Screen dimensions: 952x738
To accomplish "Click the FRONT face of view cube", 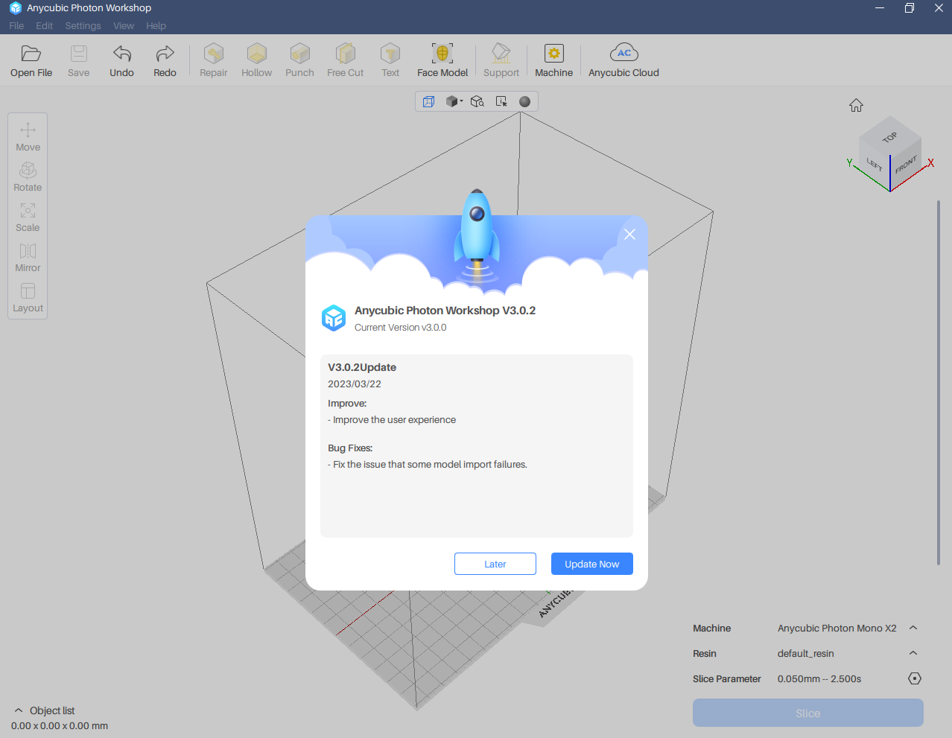I will (906, 165).
